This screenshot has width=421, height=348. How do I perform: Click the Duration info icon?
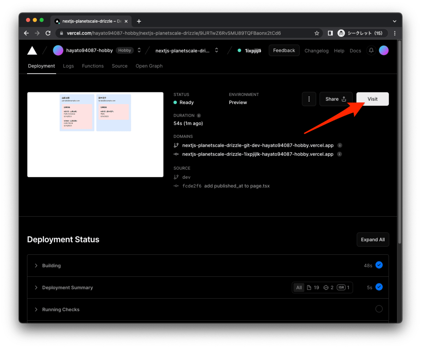click(199, 115)
